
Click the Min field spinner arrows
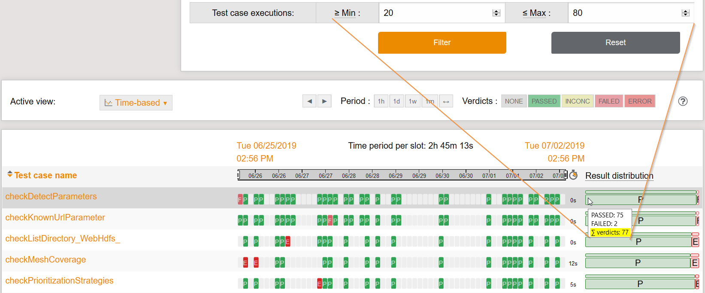(x=496, y=13)
